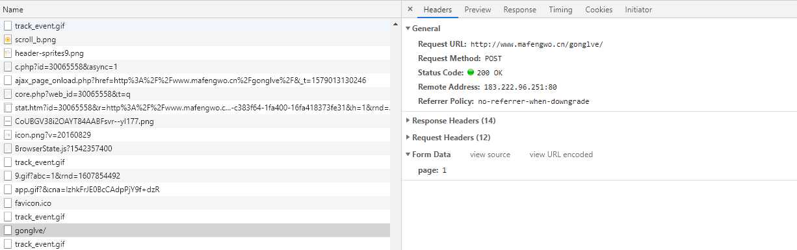Screen dimensions: 797x250
Task: Click the view source link
Action: coord(490,155)
